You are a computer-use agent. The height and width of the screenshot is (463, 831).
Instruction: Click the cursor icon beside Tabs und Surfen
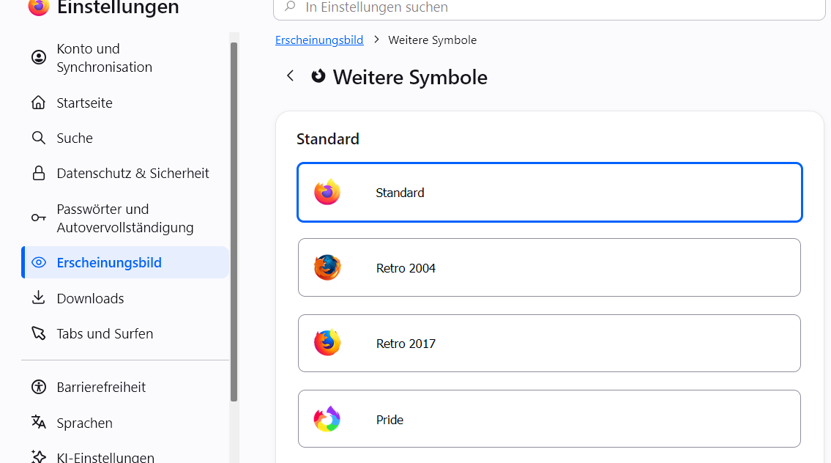39,333
